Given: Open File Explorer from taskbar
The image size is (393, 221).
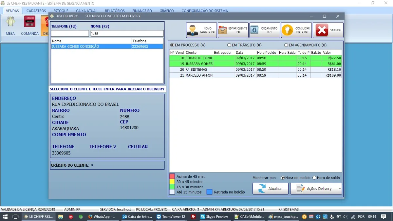Looking at the screenshot, I should click(x=61, y=217).
